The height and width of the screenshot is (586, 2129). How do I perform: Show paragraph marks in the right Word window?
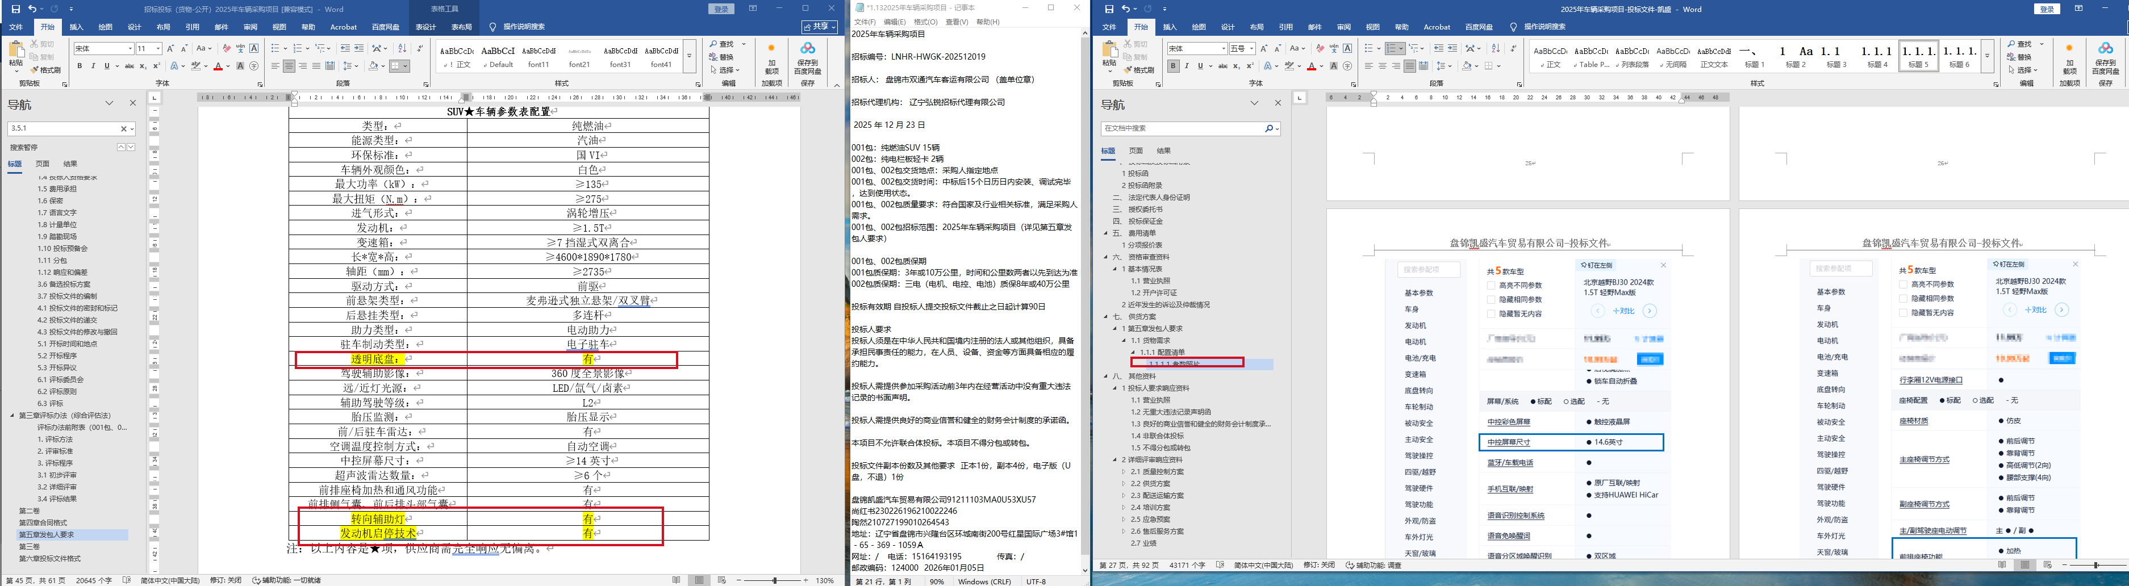(1513, 49)
